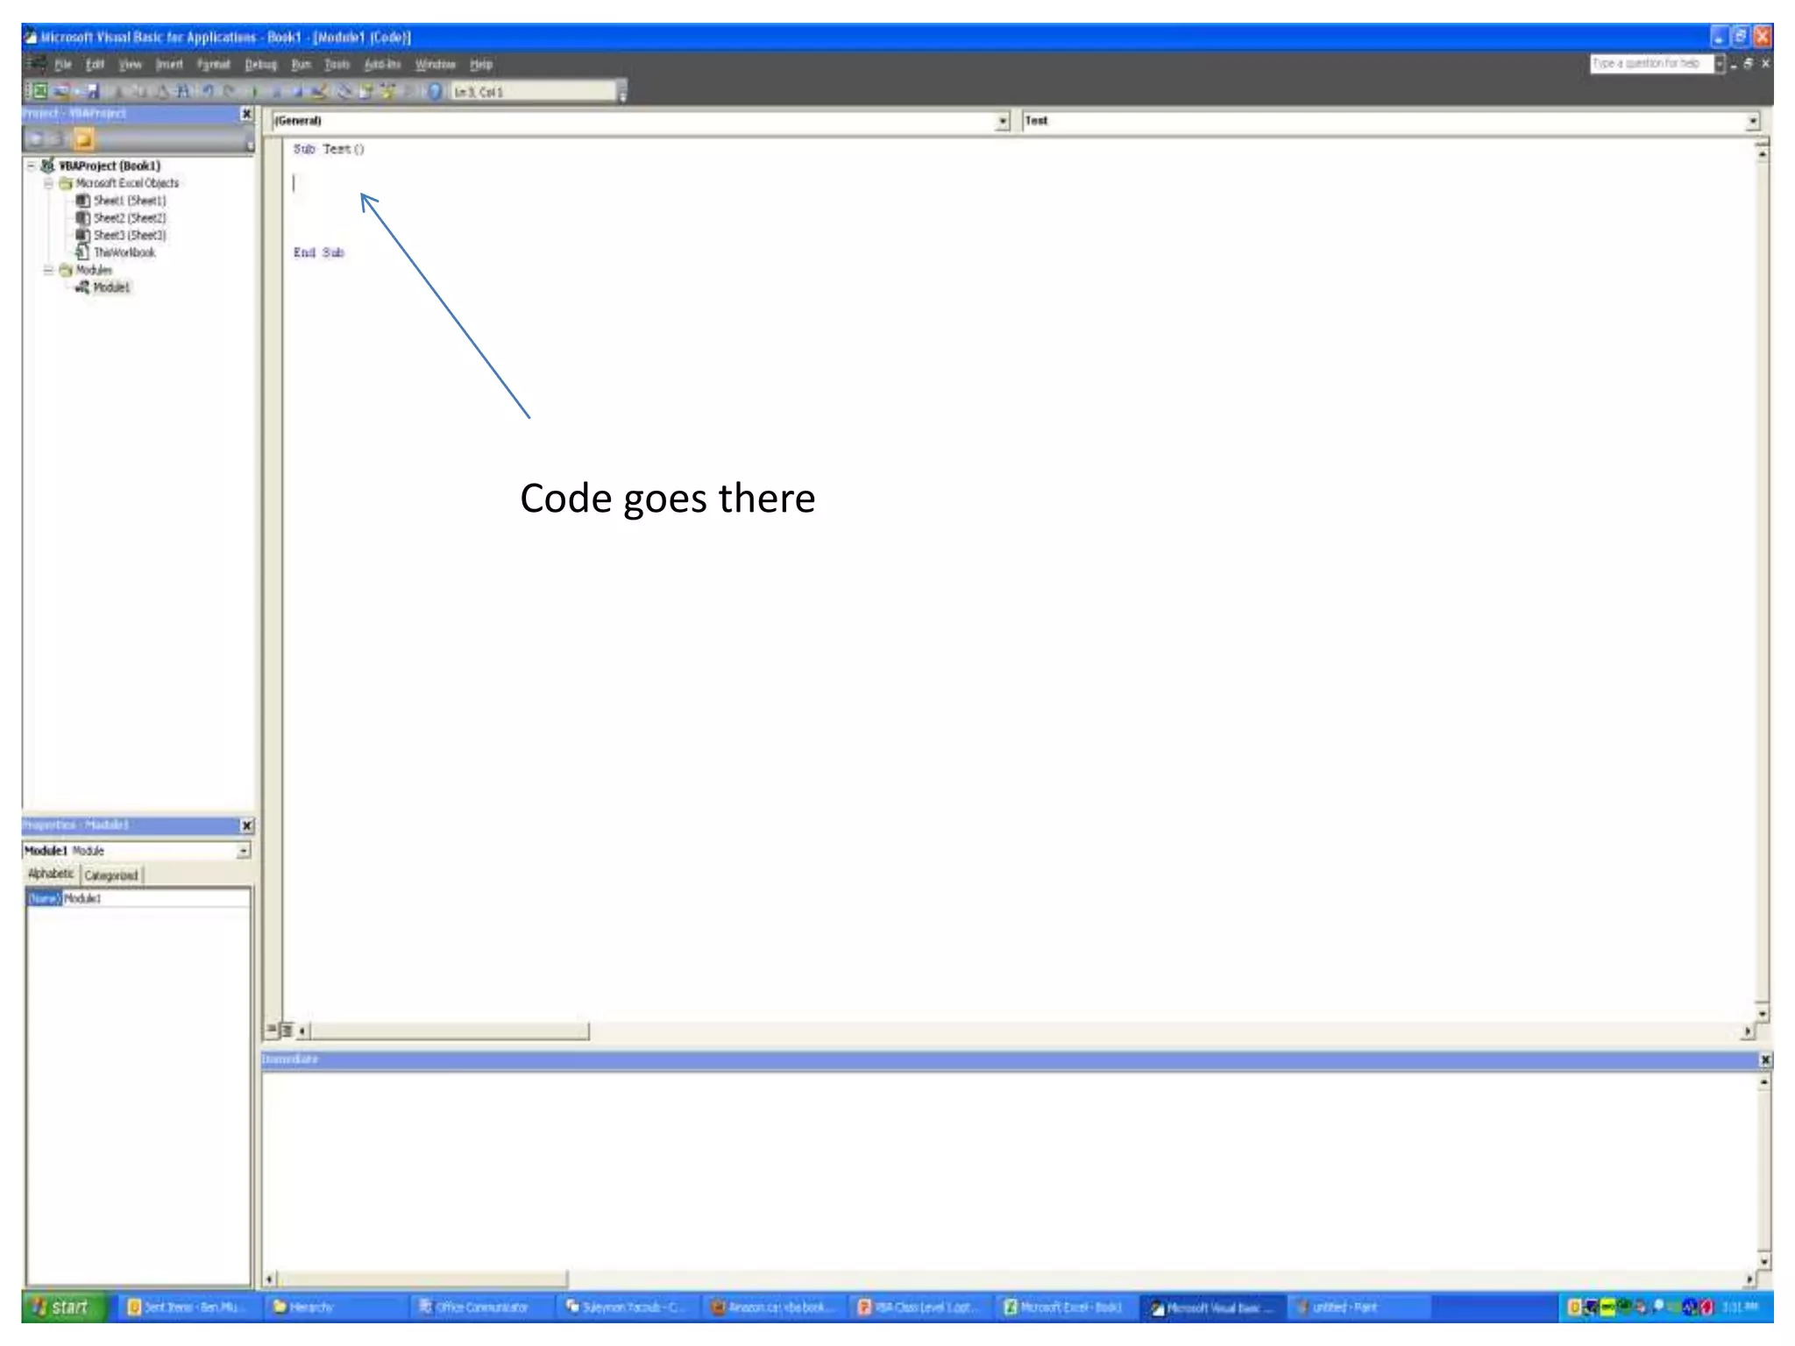Collapse the Modules folder

click(x=49, y=270)
